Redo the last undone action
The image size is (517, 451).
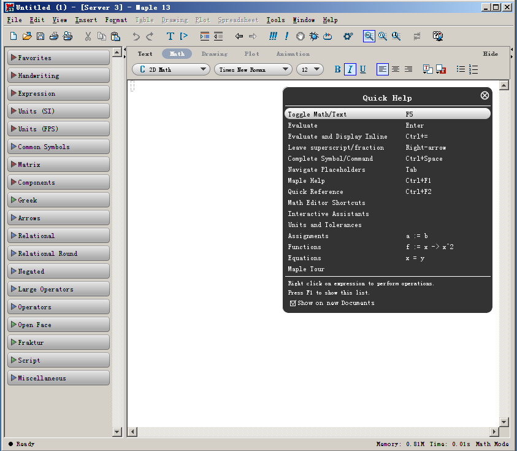[x=150, y=36]
